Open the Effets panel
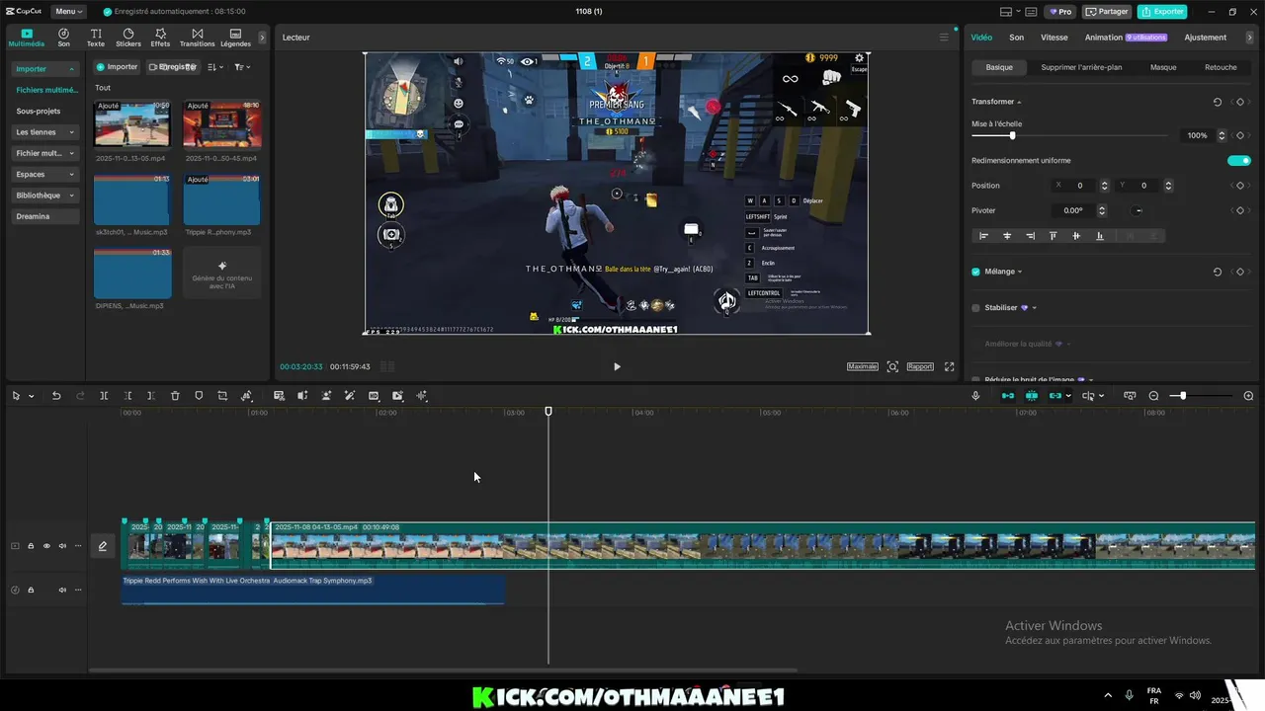The image size is (1265, 711). (160, 38)
